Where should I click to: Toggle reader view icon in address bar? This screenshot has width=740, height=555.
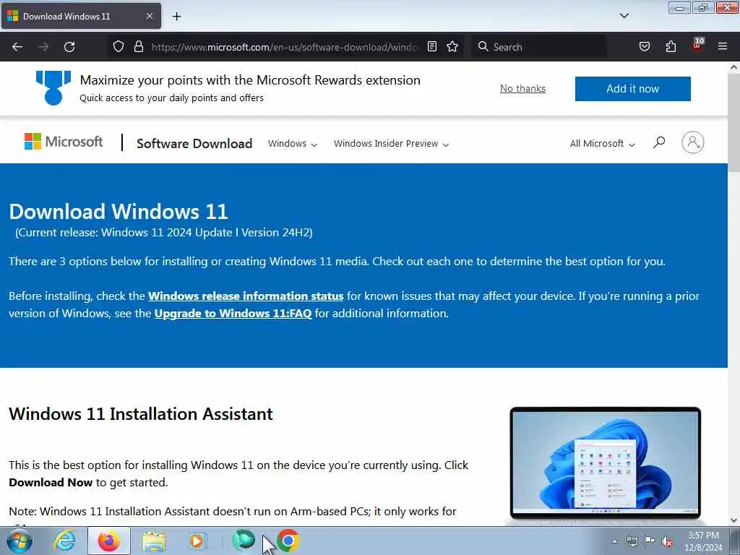point(432,46)
